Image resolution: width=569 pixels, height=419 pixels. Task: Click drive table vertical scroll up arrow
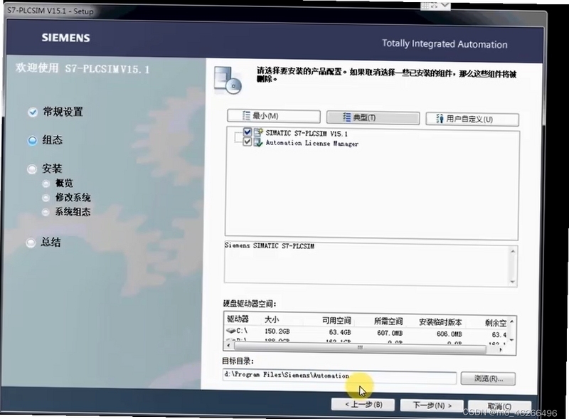(511, 322)
